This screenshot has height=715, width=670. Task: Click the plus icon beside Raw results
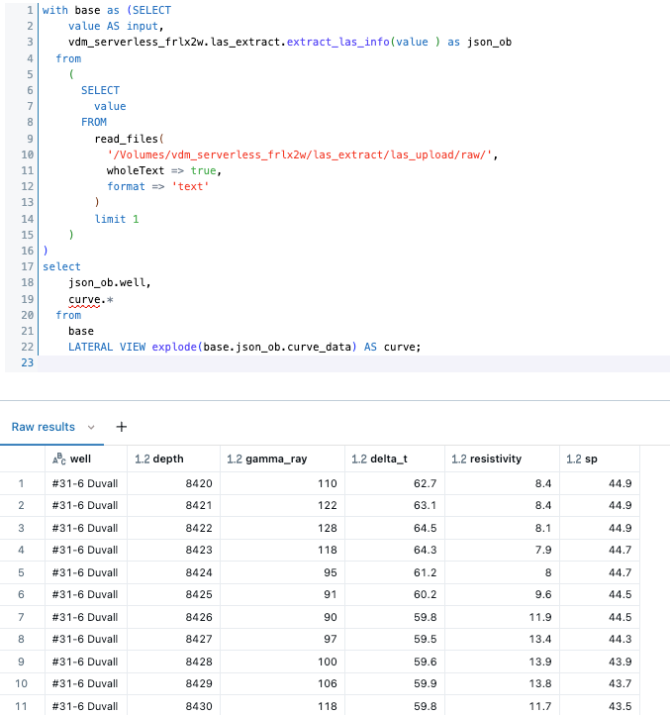pos(122,427)
